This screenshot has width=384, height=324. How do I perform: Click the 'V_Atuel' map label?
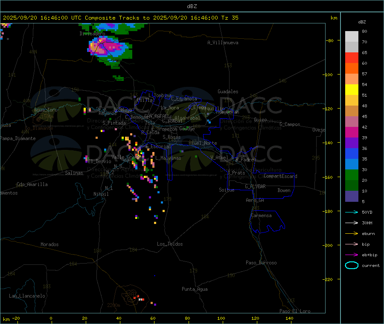click(x=219, y=158)
